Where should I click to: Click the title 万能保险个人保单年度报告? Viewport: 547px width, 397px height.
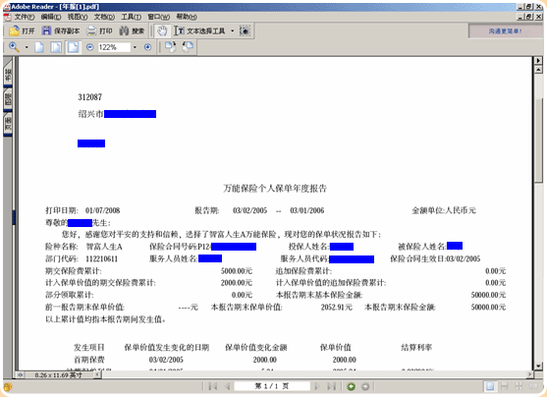pyautogui.click(x=275, y=189)
